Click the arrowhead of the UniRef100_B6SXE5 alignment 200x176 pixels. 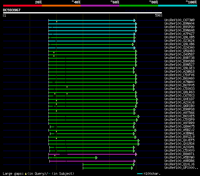(138, 116)
